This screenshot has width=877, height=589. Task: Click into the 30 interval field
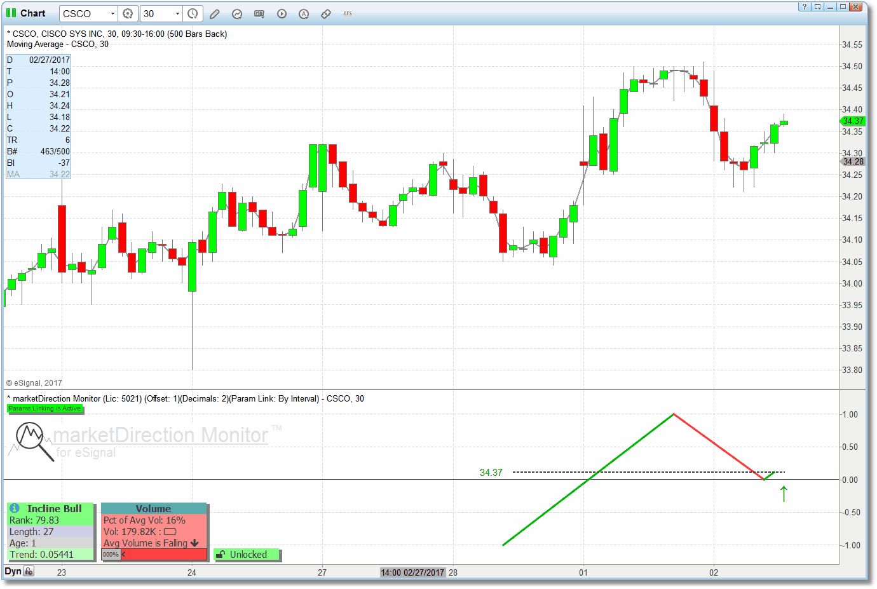click(157, 13)
